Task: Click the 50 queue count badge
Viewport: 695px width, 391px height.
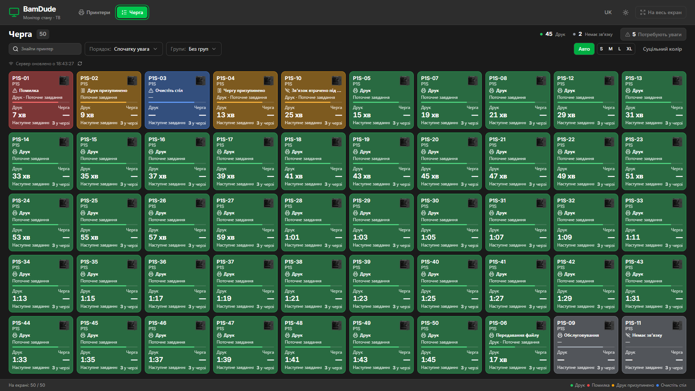Action: pos(43,34)
